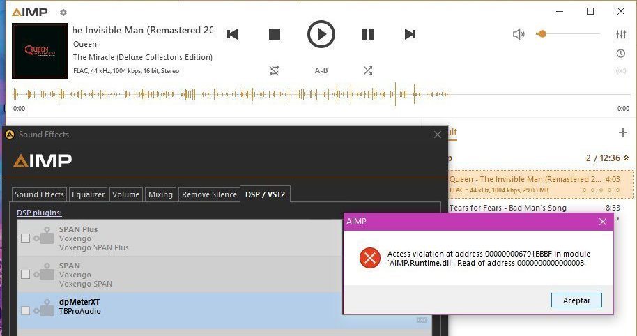Image resolution: width=637 pixels, height=336 pixels.
Task: Click the Queen album cover thumbnail
Action: [40, 50]
